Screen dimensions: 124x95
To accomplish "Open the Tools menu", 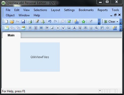I will point(115,10).
